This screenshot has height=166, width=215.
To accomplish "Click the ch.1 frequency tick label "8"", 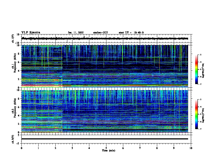I will [x=19, y=54].
